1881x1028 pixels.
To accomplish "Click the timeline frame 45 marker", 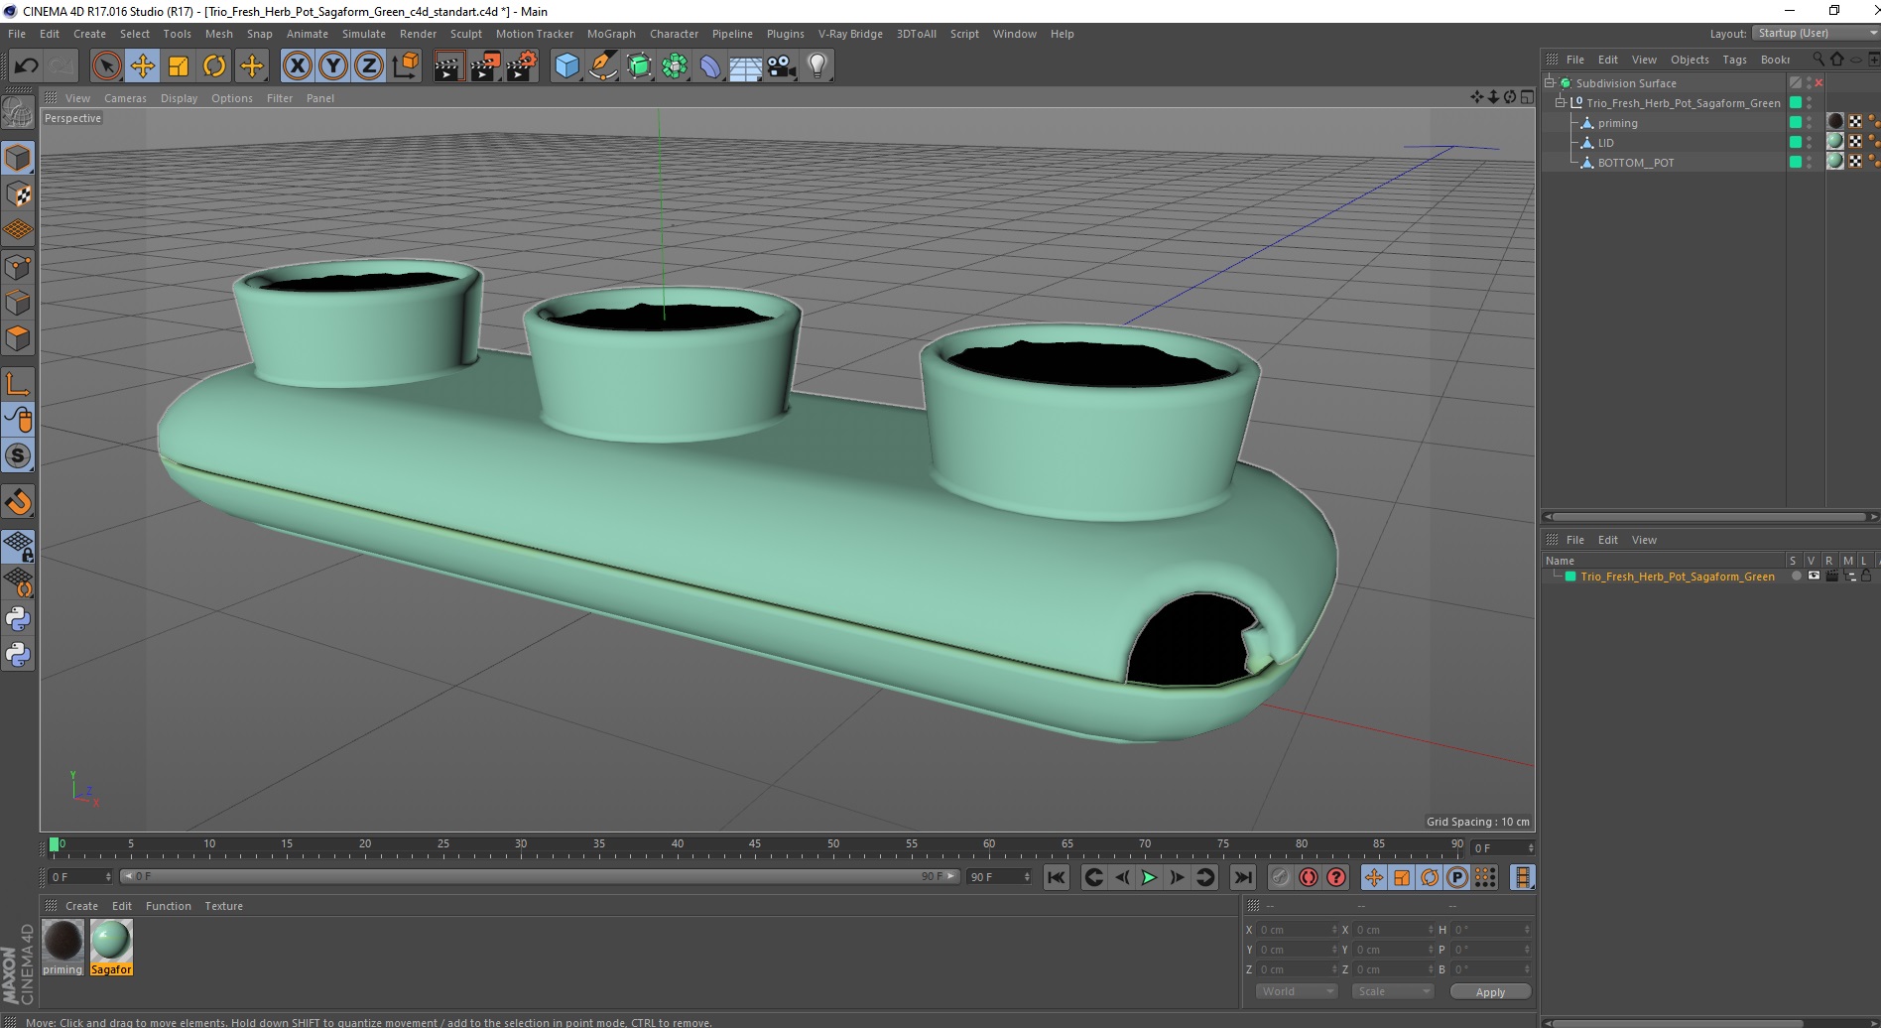I will pos(755,844).
